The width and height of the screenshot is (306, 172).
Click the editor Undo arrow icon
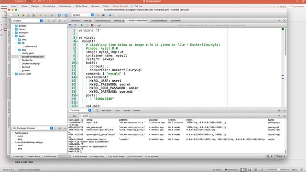coord(70,25)
